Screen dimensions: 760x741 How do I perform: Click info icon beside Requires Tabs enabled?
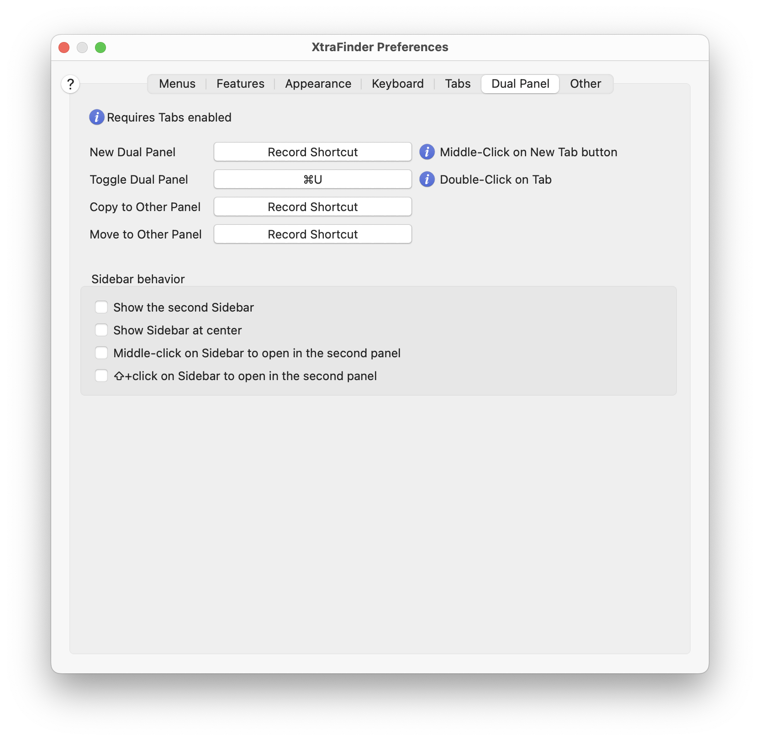(96, 117)
